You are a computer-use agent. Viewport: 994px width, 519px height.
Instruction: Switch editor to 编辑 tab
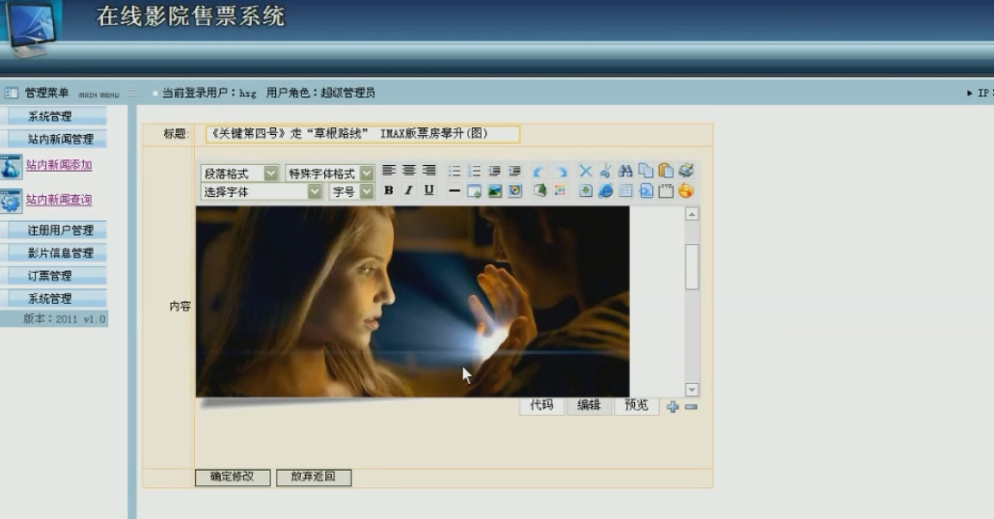click(589, 405)
